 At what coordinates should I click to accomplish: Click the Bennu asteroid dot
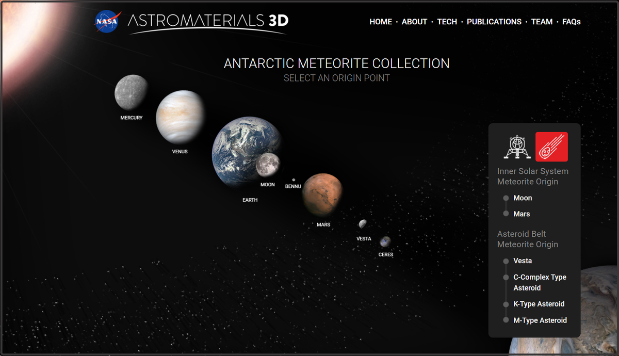pyautogui.click(x=294, y=180)
